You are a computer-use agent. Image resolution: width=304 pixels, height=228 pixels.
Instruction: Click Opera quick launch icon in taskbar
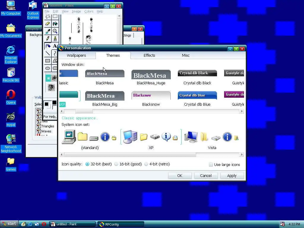pos(44,224)
